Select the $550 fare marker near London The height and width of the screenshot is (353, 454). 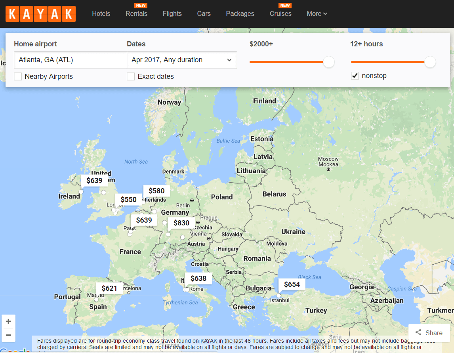(x=128, y=199)
